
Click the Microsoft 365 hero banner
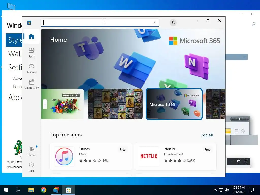(133, 59)
